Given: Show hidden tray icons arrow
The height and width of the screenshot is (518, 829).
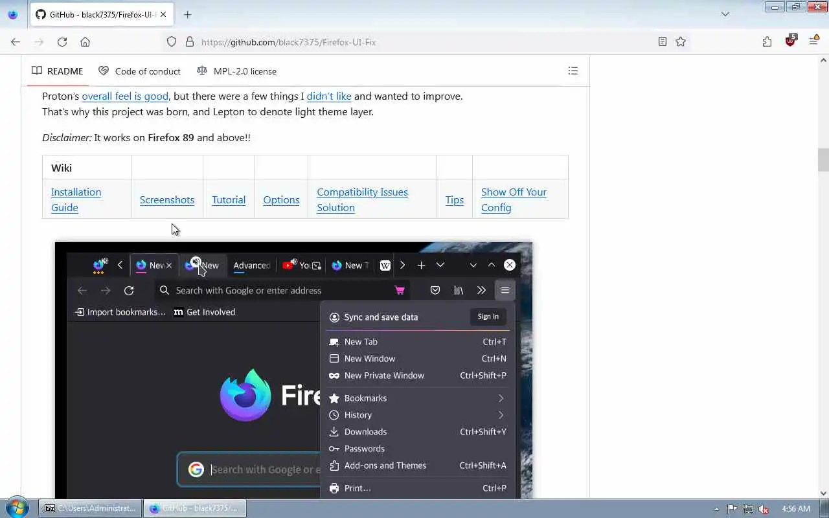Looking at the screenshot, I should coord(716,509).
